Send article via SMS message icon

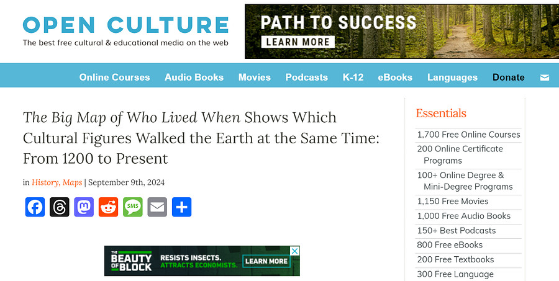133,207
